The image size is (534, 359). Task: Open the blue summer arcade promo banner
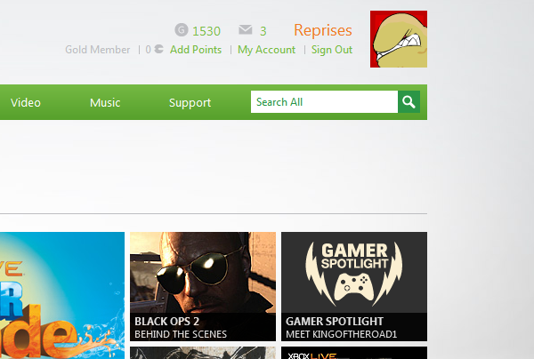62,295
